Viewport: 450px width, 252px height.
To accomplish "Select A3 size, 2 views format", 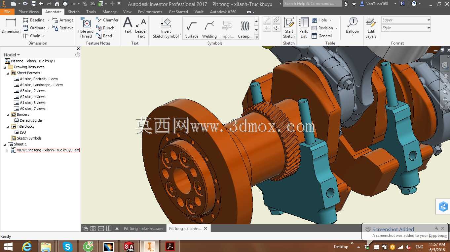I will coord(30,91).
